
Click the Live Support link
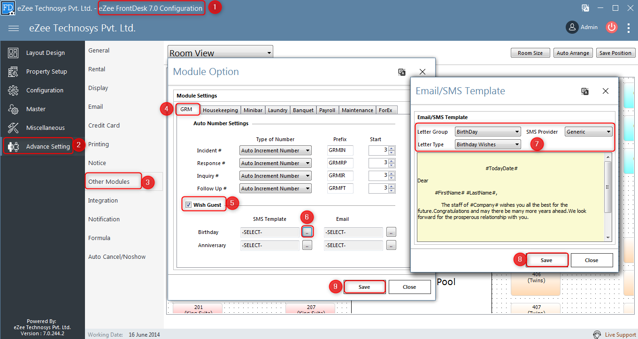(621, 335)
